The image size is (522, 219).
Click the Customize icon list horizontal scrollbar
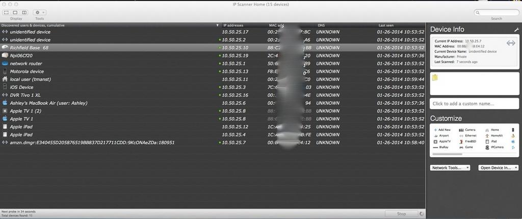click(x=447, y=153)
